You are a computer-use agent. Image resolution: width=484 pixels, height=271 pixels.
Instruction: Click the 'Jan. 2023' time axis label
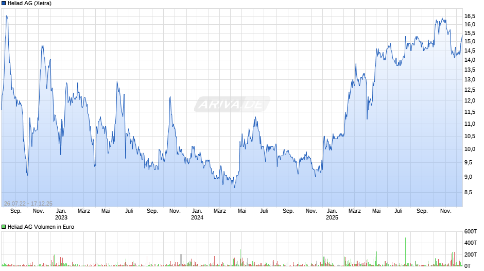coord(61,214)
